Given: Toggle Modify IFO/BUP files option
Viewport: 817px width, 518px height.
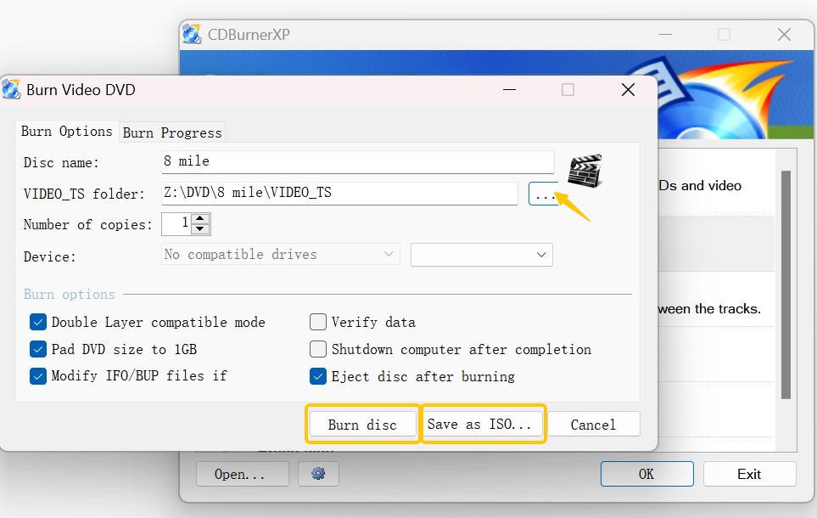Looking at the screenshot, I should pyautogui.click(x=38, y=376).
